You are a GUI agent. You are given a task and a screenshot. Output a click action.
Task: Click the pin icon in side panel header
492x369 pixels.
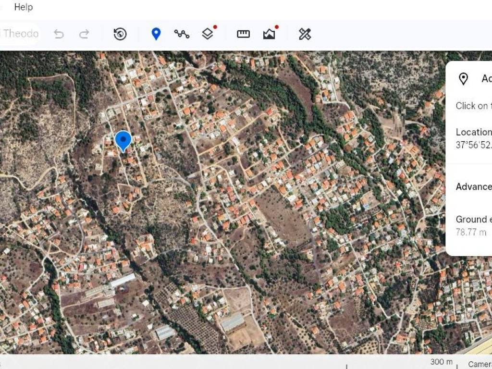pyautogui.click(x=463, y=79)
